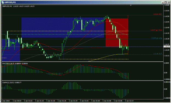Viewport: 171px width, 103px height.
Task: Click the GBPUSD,M1 chart window icon
Action: point(2,2)
